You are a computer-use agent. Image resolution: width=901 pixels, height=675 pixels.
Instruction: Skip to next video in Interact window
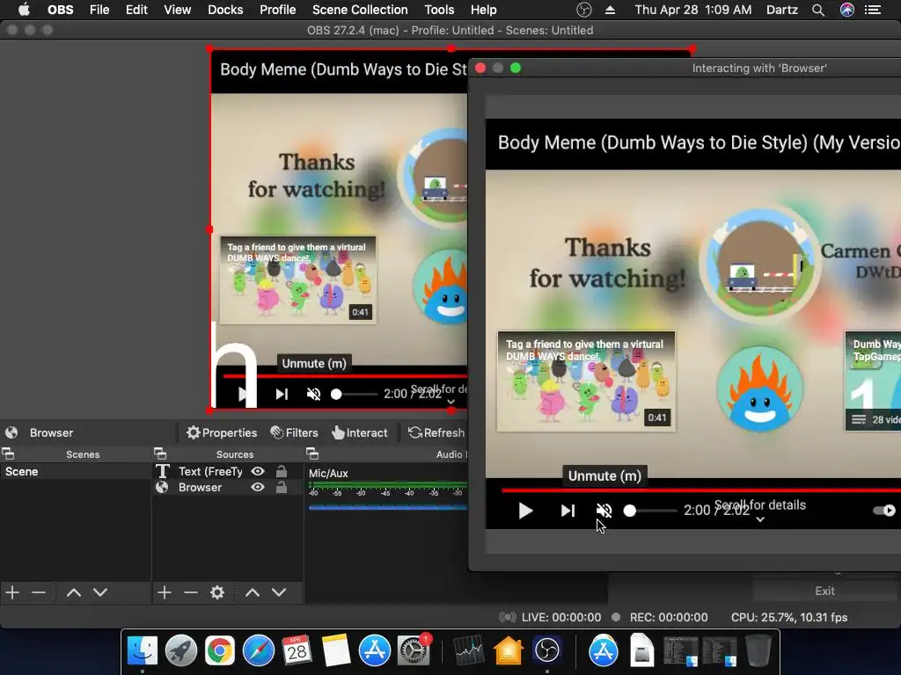(x=568, y=511)
